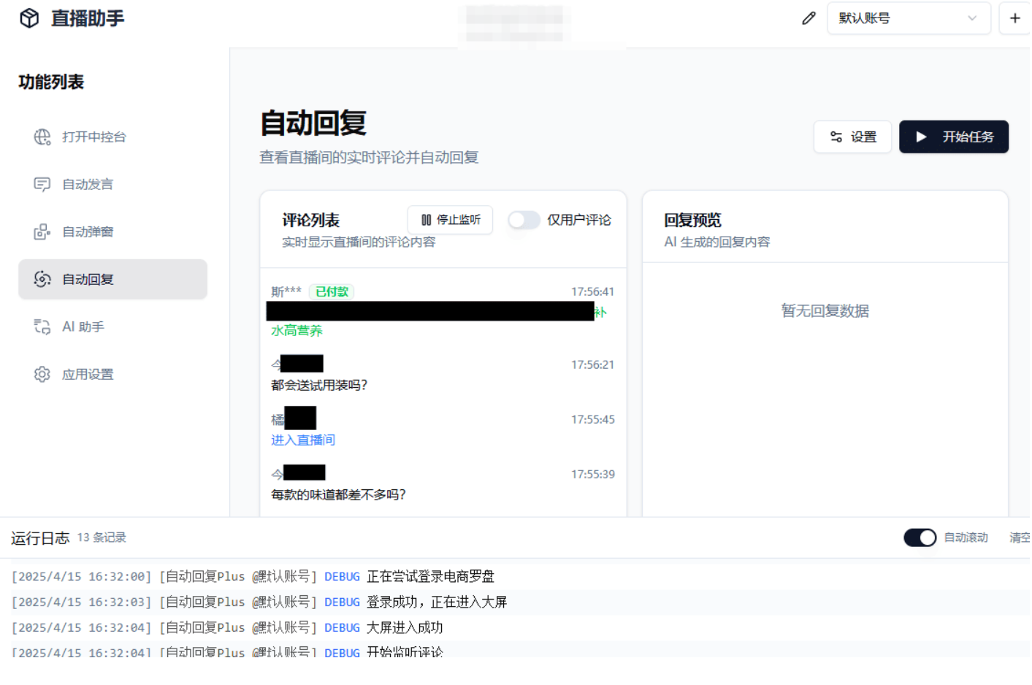
Task: Click the 已付款 badge on the first comment
Action: pyautogui.click(x=332, y=292)
